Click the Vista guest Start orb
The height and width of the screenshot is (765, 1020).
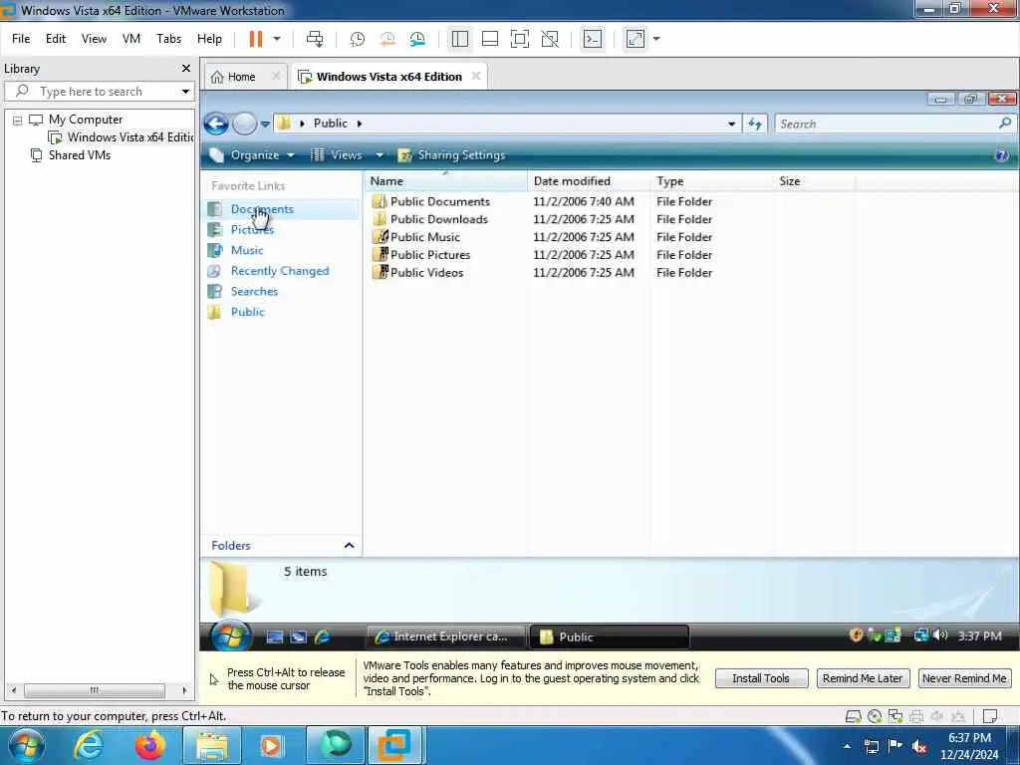[x=230, y=637]
